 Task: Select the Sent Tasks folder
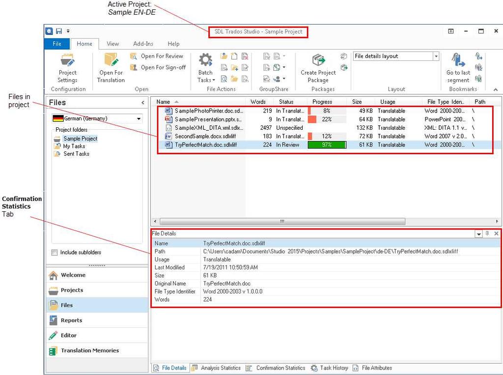tap(76, 154)
